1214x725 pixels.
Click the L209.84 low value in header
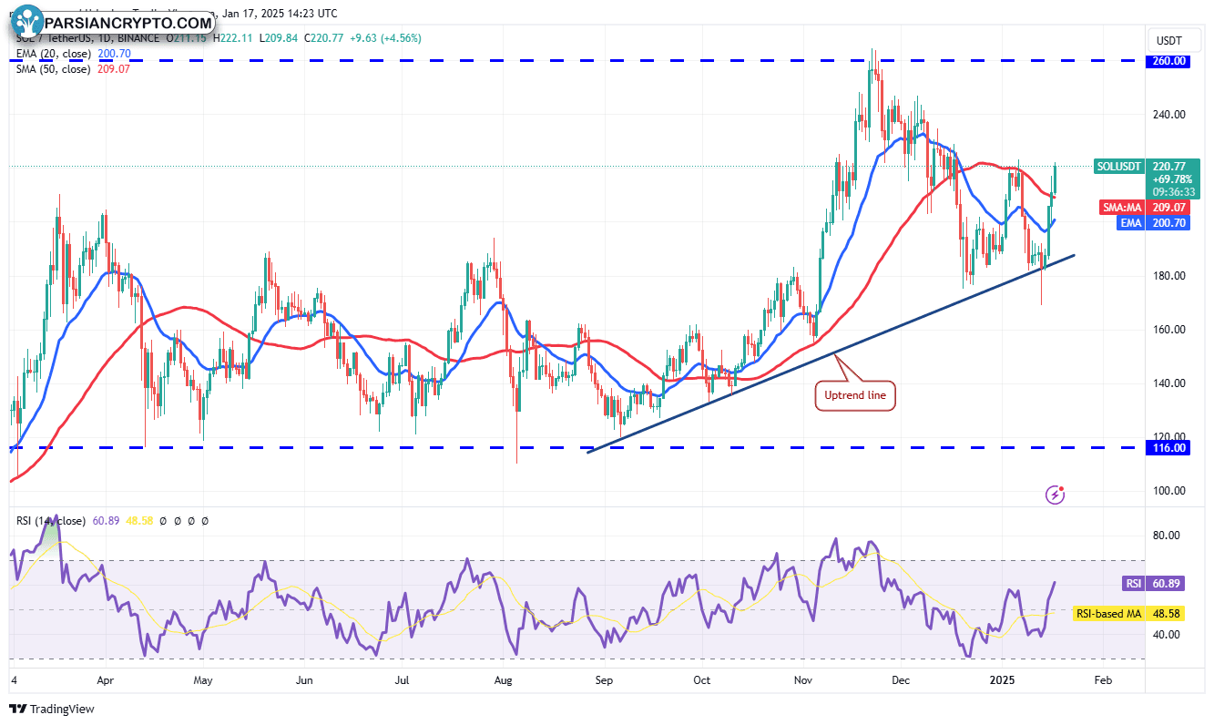[x=281, y=38]
